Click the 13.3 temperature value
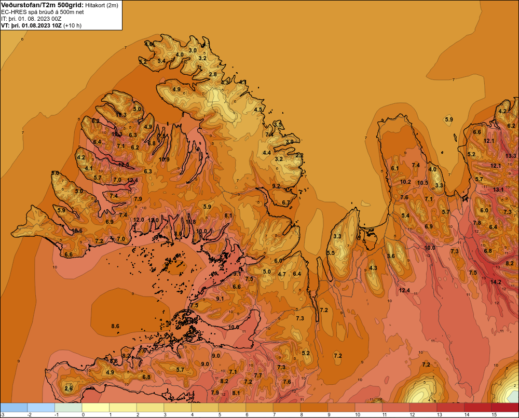This screenshot has width=519, height=418. point(510,156)
